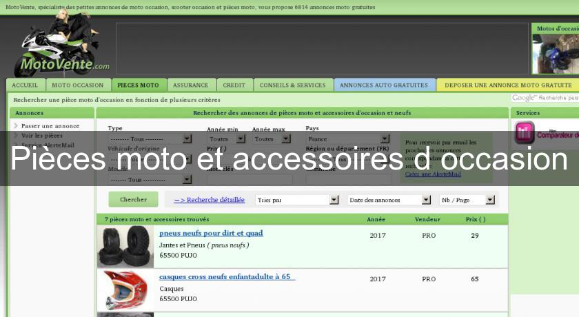This screenshot has width=579, height=317.
Task: Open the Année max dropdown
Action: (x=272, y=139)
